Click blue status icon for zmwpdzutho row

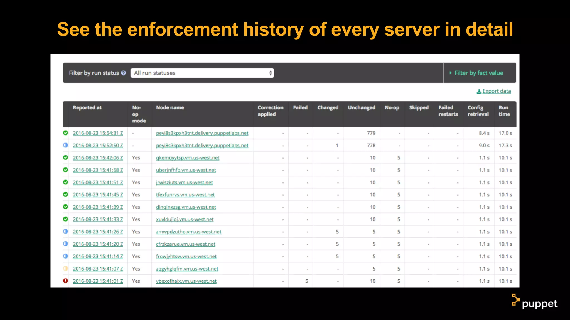click(x=65, y=231)
